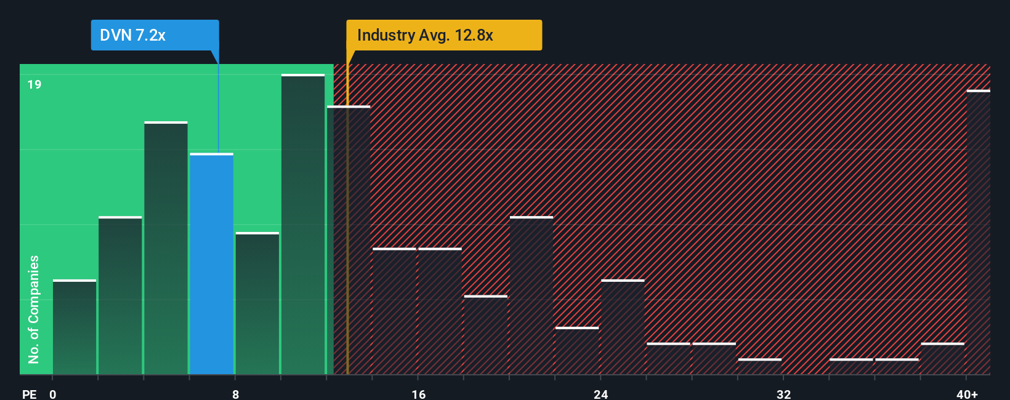
Task: Click the '8' tick label on PE axis
Action: [x=235, y=394]
